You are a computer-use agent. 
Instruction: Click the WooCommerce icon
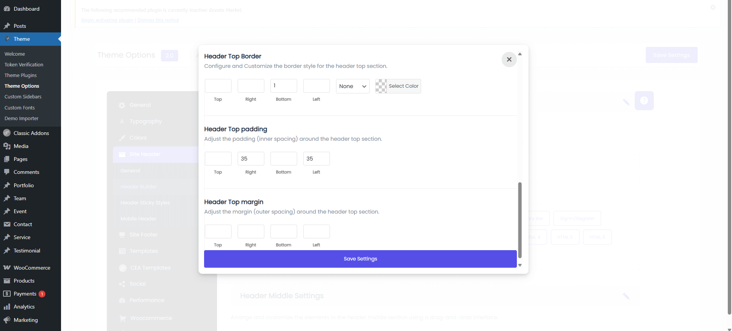click(x=7, y=268)
